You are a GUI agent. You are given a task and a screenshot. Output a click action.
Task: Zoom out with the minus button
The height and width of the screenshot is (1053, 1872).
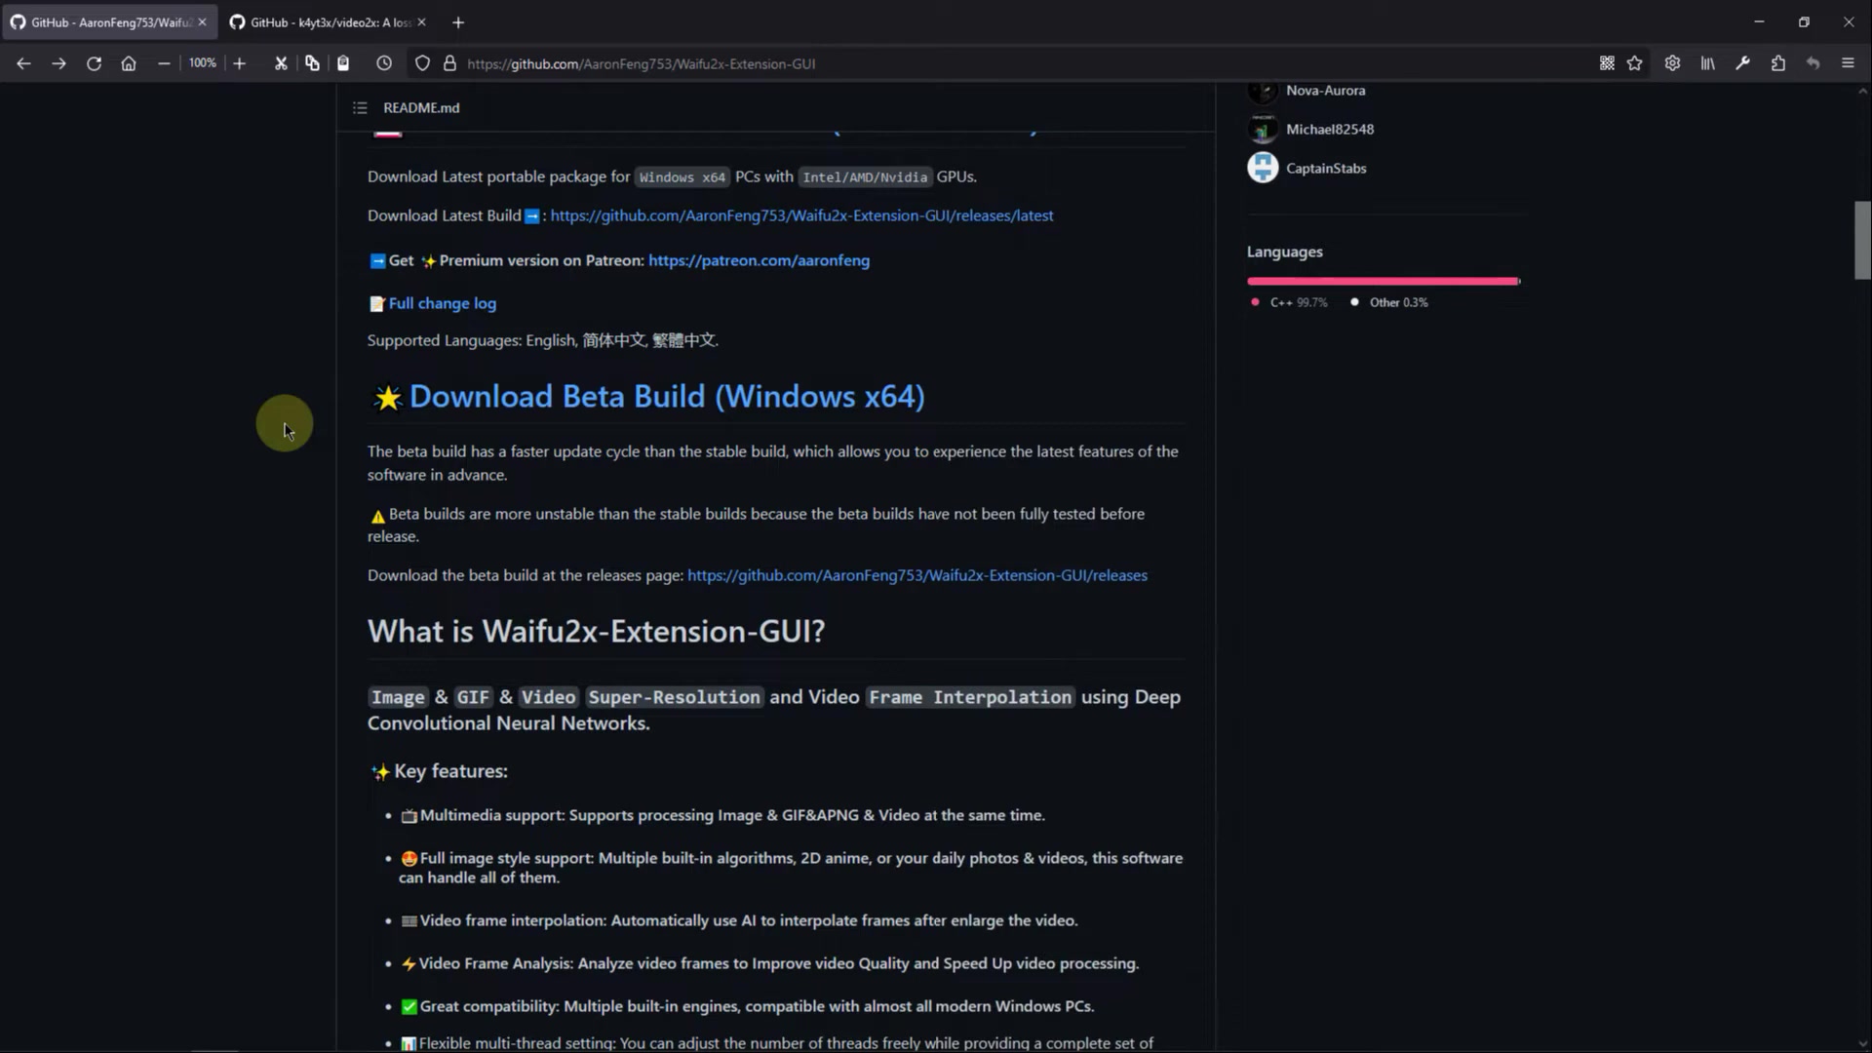(x=164, y=63)
